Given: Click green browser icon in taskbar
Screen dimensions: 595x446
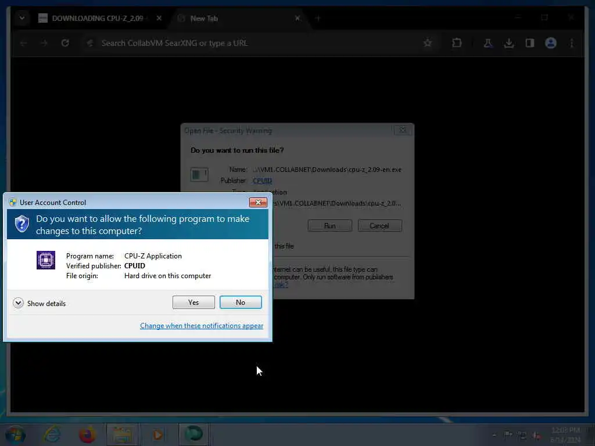Looking at the screenshot, I should pos(193,434).
